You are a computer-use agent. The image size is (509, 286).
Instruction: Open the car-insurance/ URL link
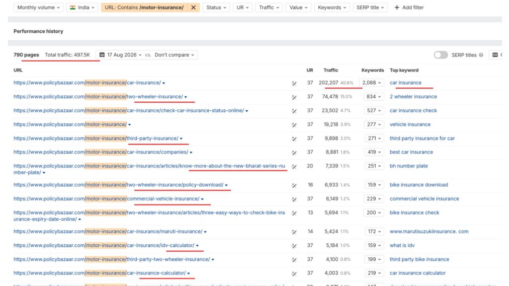pyautogui.click(x=87, y=83)
